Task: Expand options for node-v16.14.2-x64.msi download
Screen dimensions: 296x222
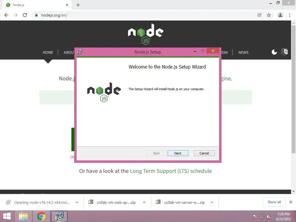Action: (x=77, y=202)
